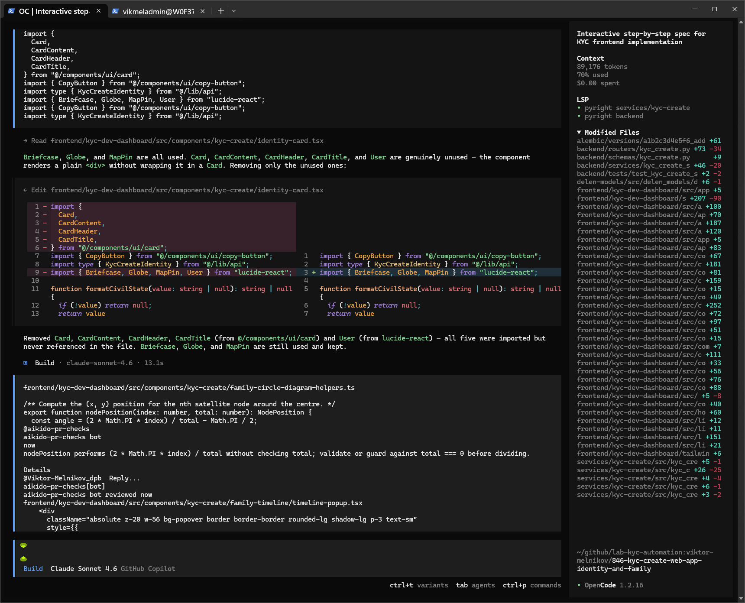Select 'backend/tests/test_kyc_create_s' modified file
Screen dimensions: 745x603
click(x=649, y=174)
